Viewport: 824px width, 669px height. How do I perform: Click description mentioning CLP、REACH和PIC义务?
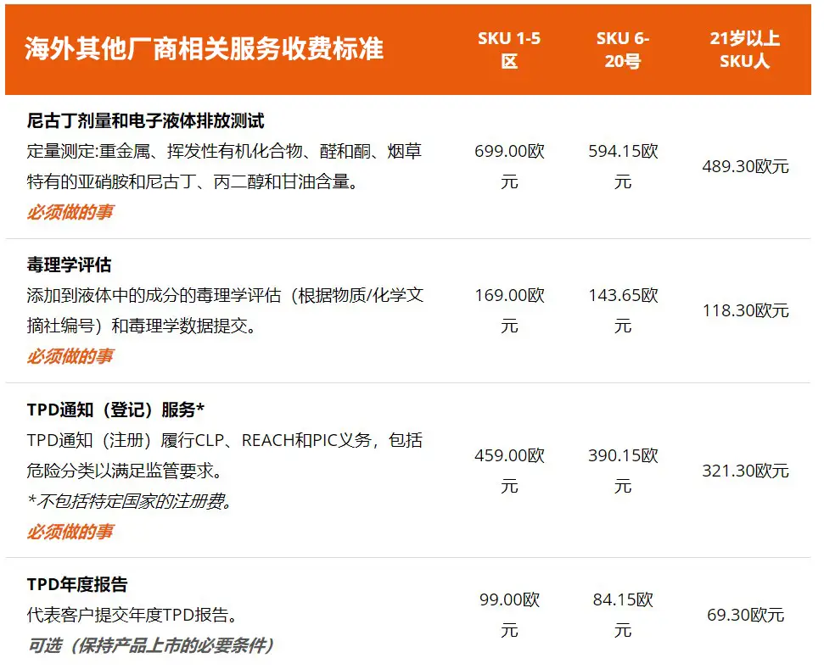tap(224, 455)
